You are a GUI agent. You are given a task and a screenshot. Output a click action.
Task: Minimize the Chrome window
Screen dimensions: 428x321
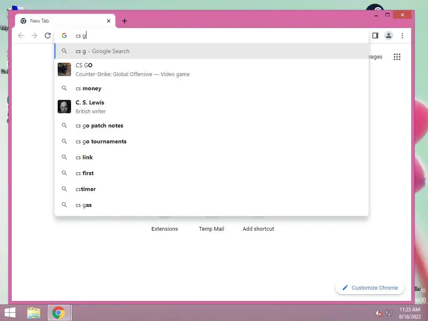[x=376, y=15]
